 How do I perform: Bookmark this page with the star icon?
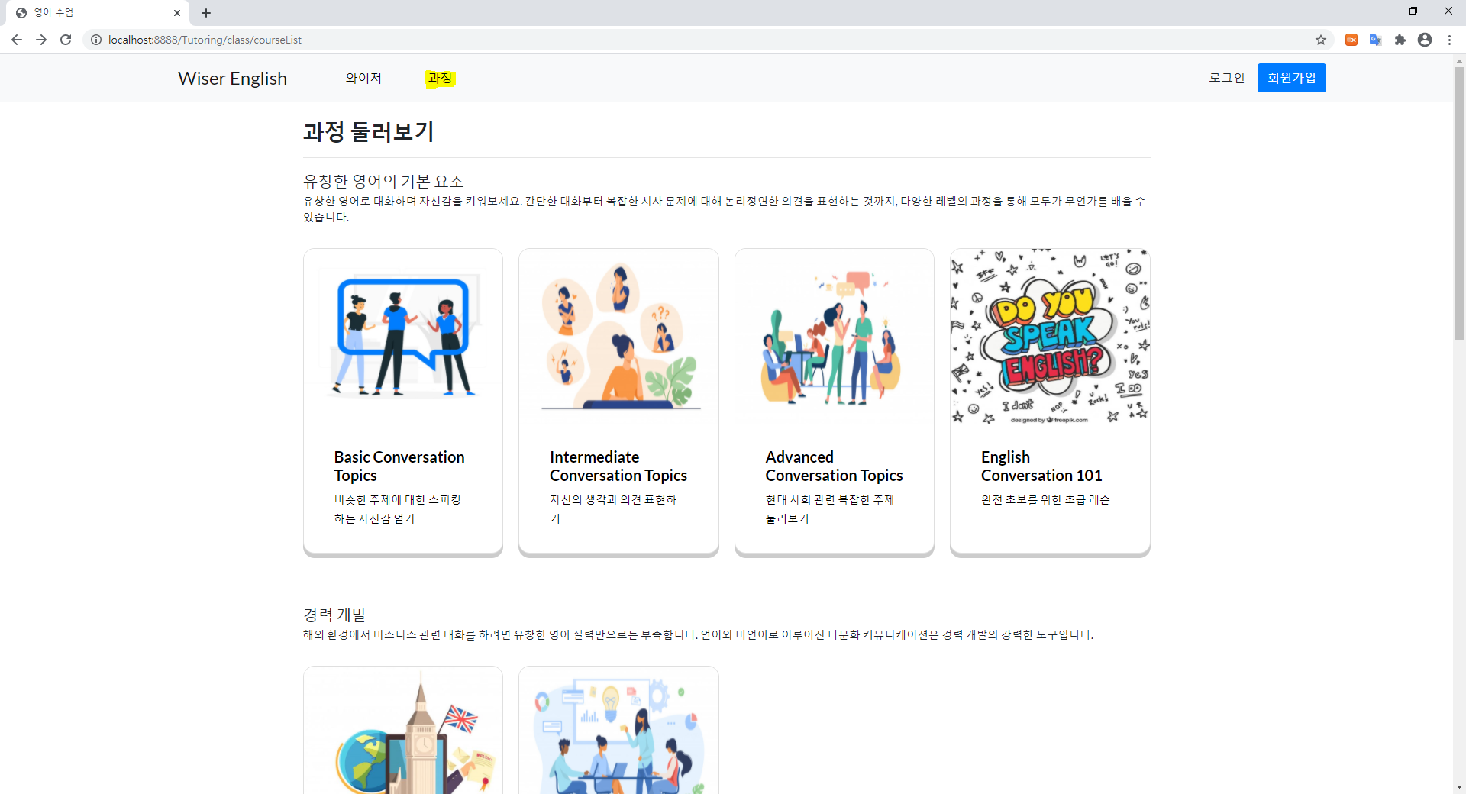[1321, 40]
